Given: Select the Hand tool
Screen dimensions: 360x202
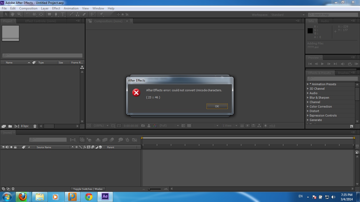Looking at the screenshot, I should tap(13, 14).
